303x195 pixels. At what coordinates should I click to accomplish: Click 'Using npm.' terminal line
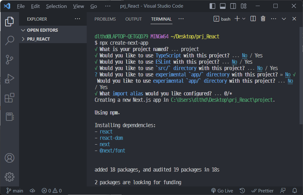(x=107, y=113)
